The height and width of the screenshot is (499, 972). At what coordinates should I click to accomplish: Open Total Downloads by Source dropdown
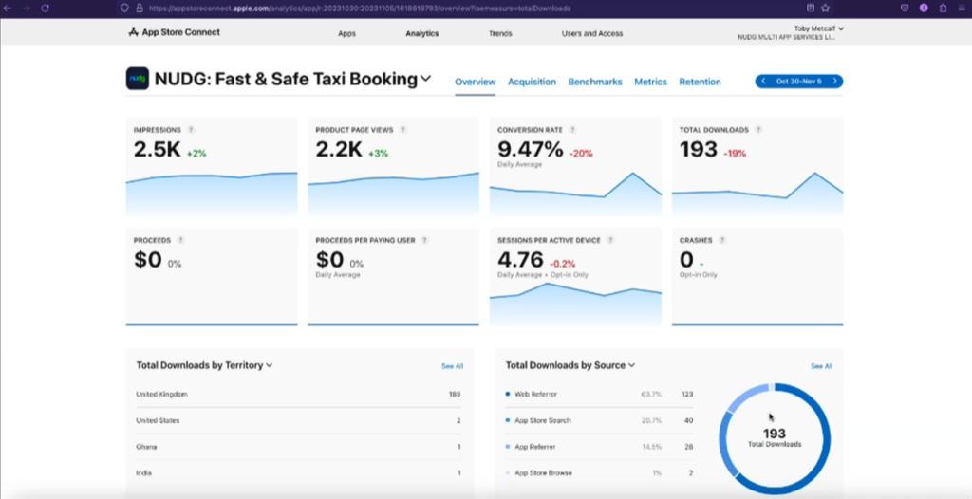point(570,366)
